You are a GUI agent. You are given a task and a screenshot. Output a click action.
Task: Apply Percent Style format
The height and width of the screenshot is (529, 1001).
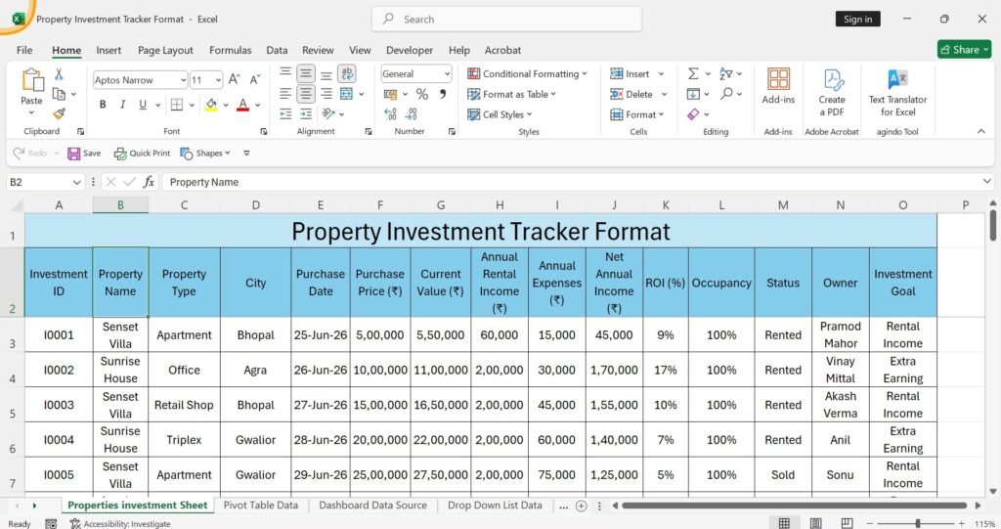pos(422,95)
